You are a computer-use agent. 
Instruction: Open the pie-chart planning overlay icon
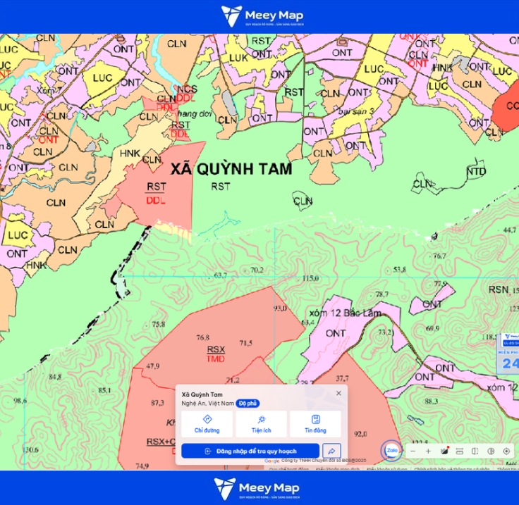click(x=491, y=451)
